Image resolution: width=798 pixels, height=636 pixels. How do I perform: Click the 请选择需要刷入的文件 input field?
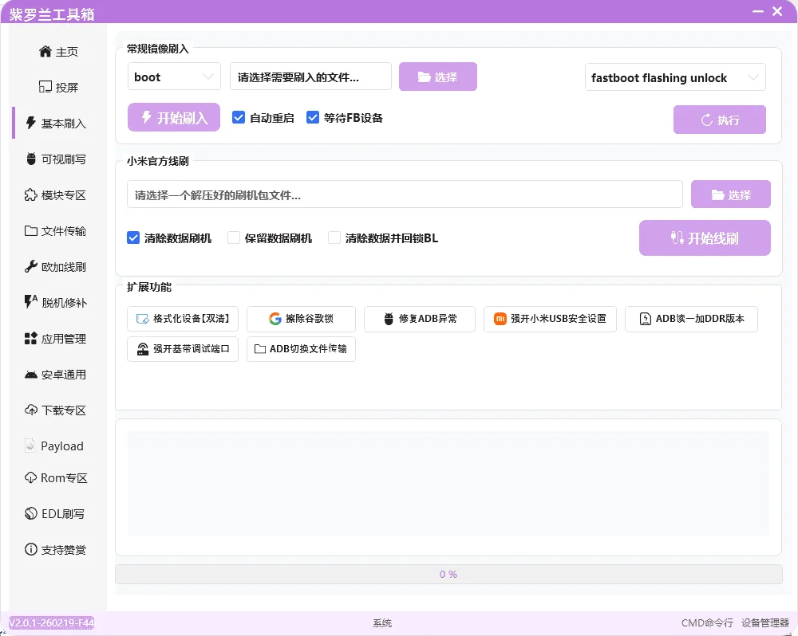(310, 77)
